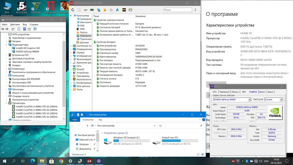The image size is (293, 165).
Task: Select Разгон in AIDA64 tree
Action: pyautogui.click(x=84, y=32)
